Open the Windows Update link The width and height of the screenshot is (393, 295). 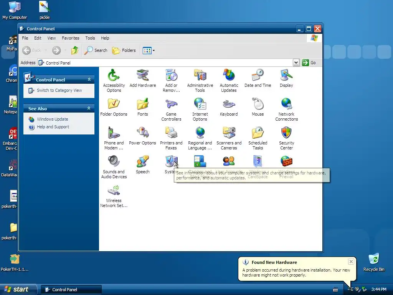point(52,119)
